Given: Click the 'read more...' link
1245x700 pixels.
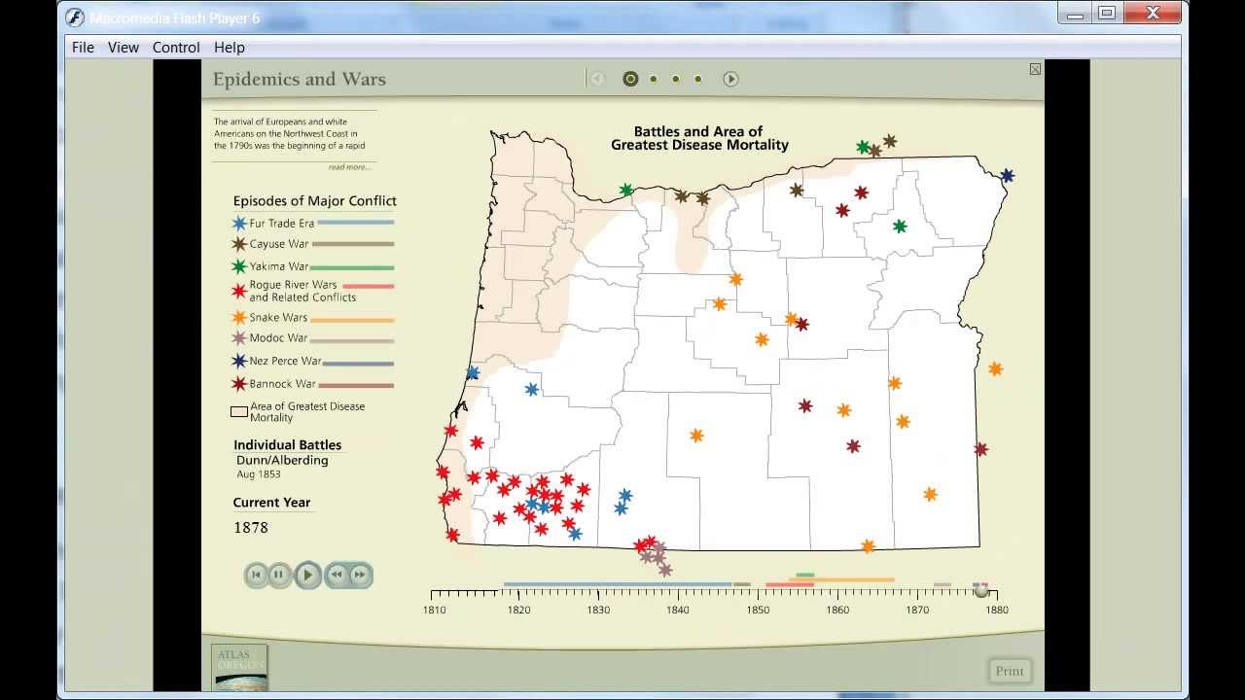Looking at the screenshot, I should coord(349,167).
